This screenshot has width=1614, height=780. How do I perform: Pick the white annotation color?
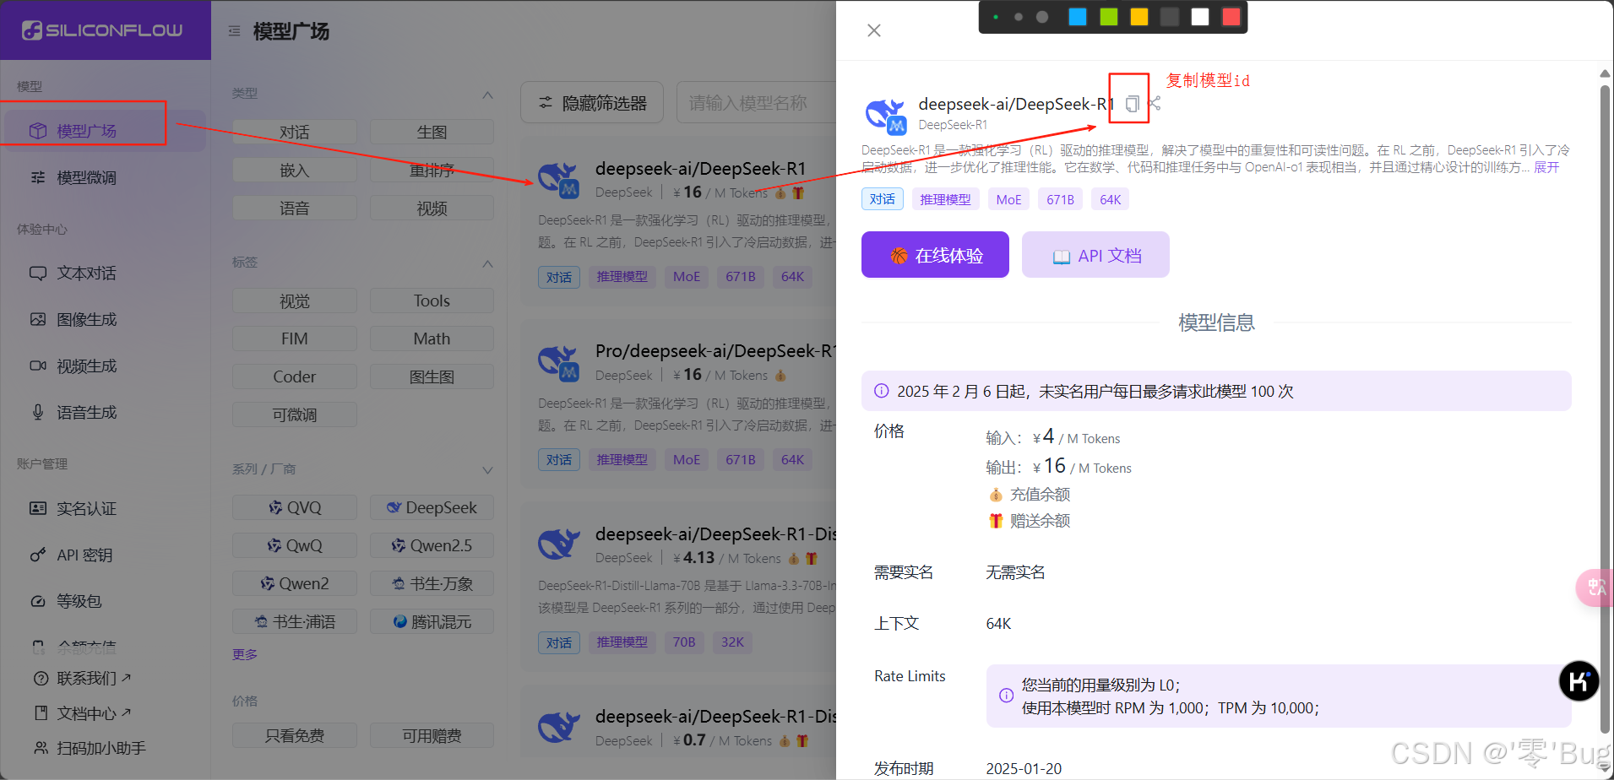pyautogui.click(x=1200, y=17)
